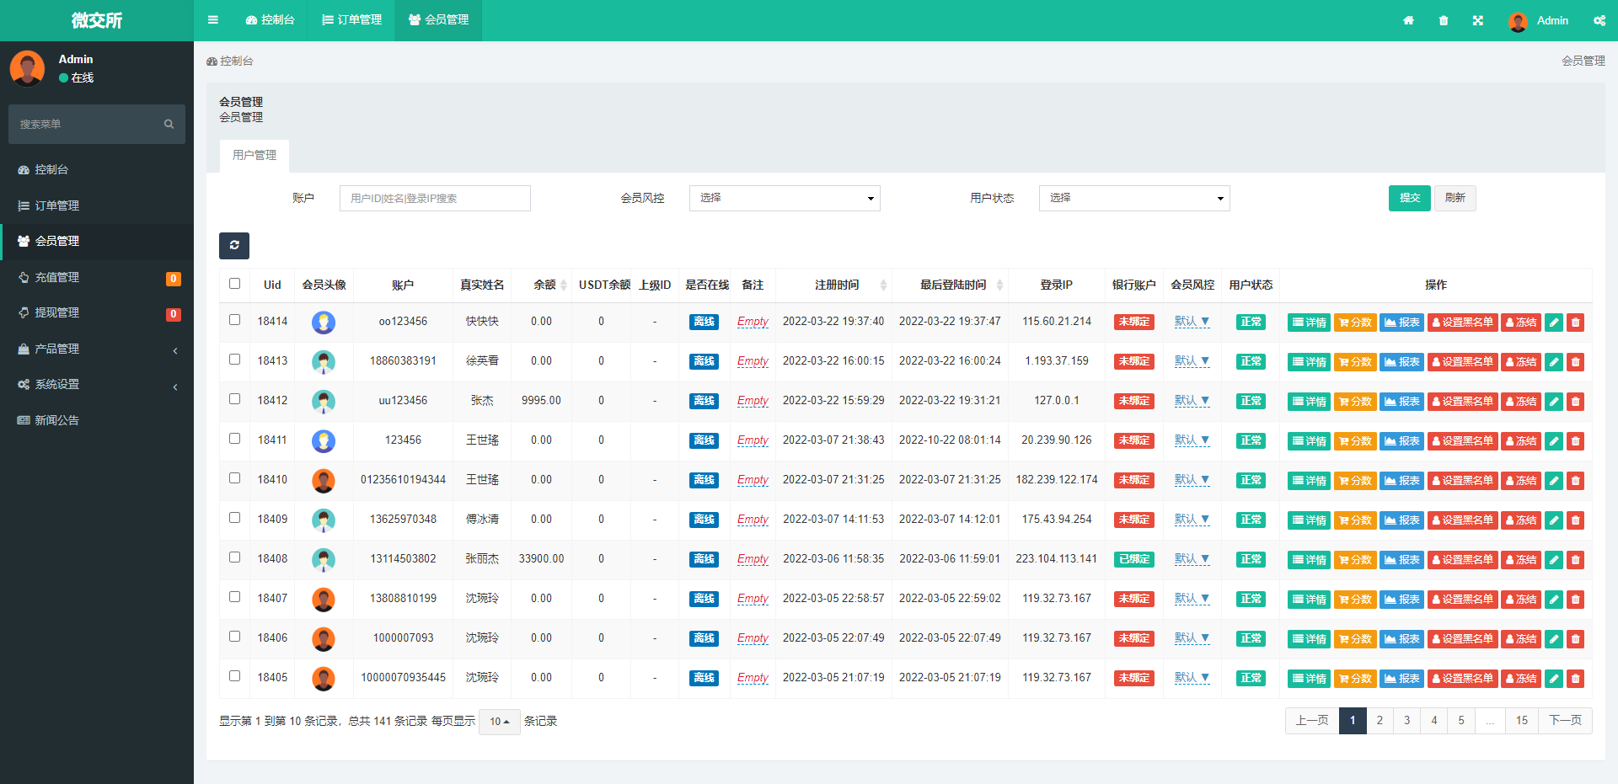
Task: Toggle fullscreen via the expand icon top bar
Action: click(x=1477, y=20)
